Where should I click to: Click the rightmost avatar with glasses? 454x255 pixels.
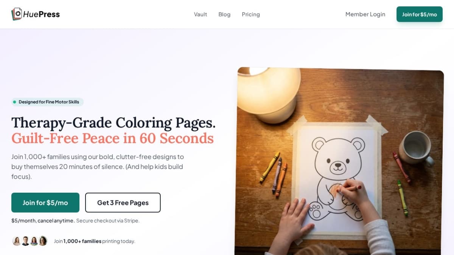coord(43,241)
